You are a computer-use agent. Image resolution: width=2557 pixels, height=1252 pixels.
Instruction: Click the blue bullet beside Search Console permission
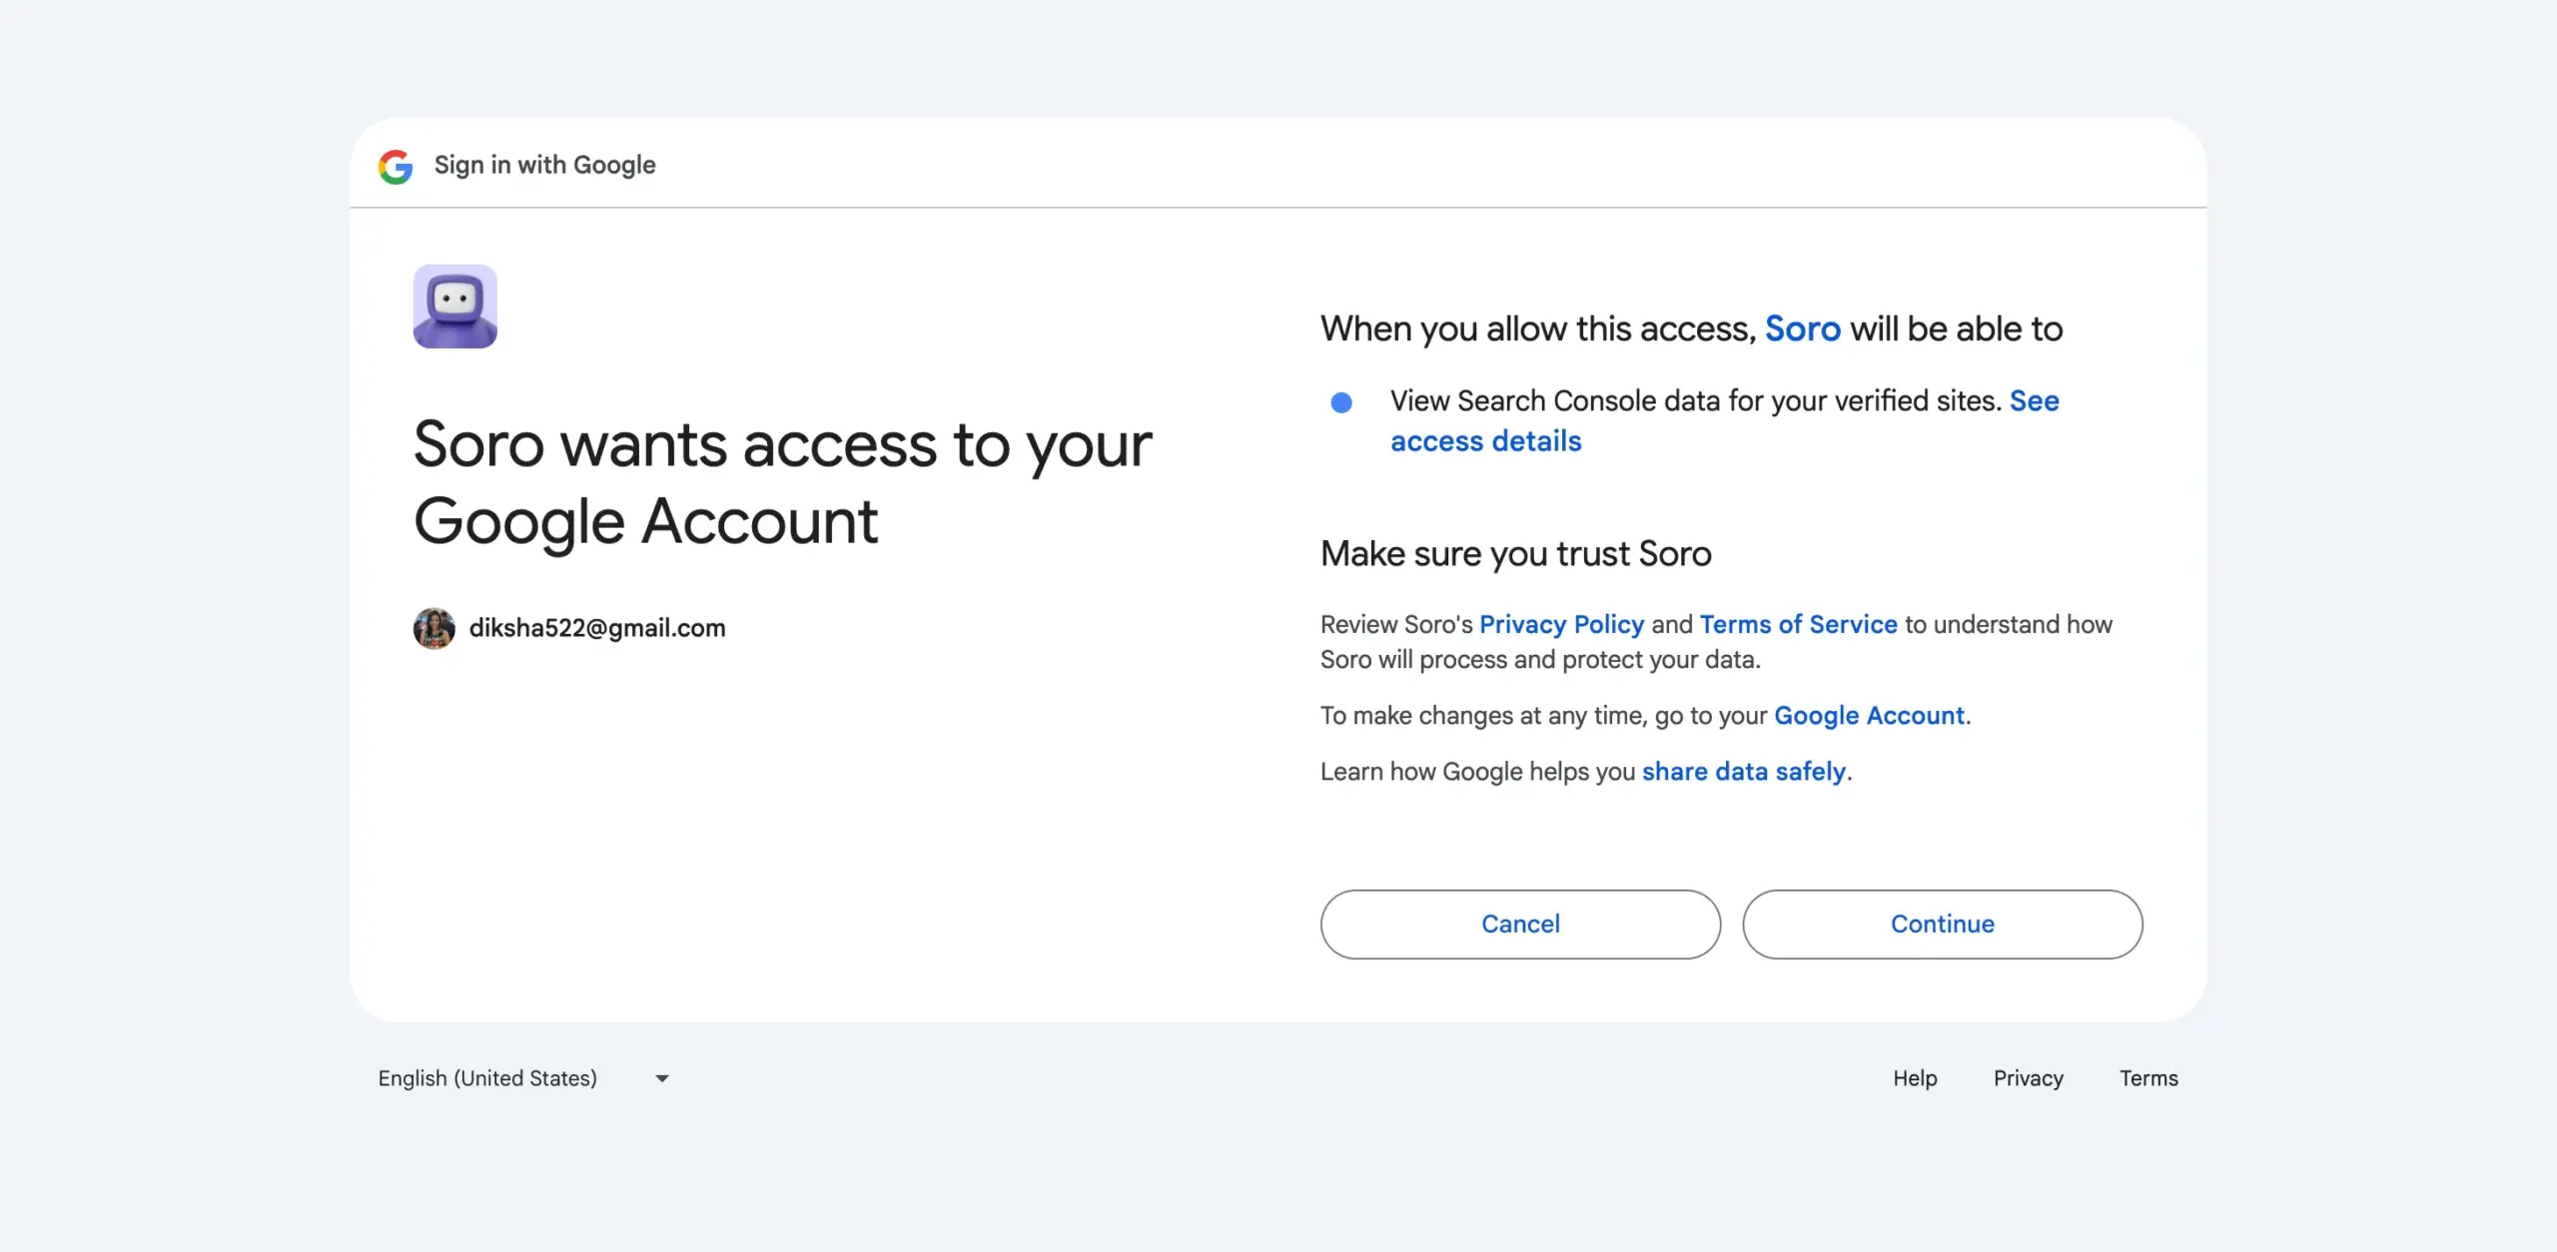click(1341, 402)
